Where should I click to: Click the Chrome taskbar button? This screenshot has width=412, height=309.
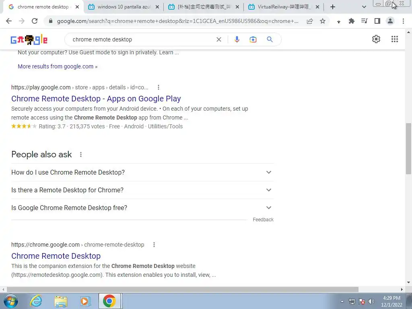[109, 301]
